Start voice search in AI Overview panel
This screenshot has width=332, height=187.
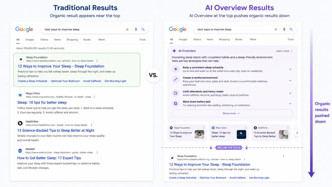coord(284,29)
